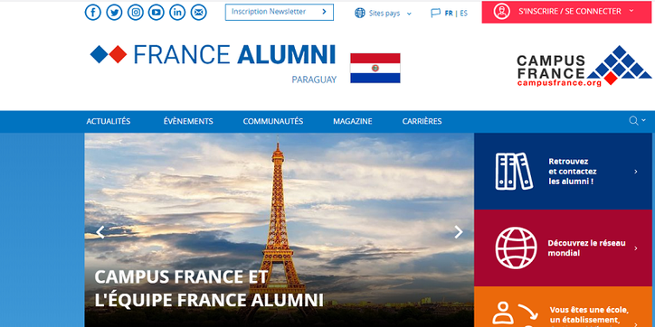Click Inscription Newsletter button
This screenshot has height=327, width=655.
(x=280, y=12)
